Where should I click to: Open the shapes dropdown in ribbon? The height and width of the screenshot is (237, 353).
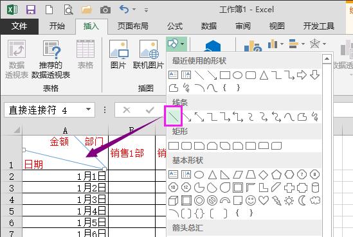point(176,44)
